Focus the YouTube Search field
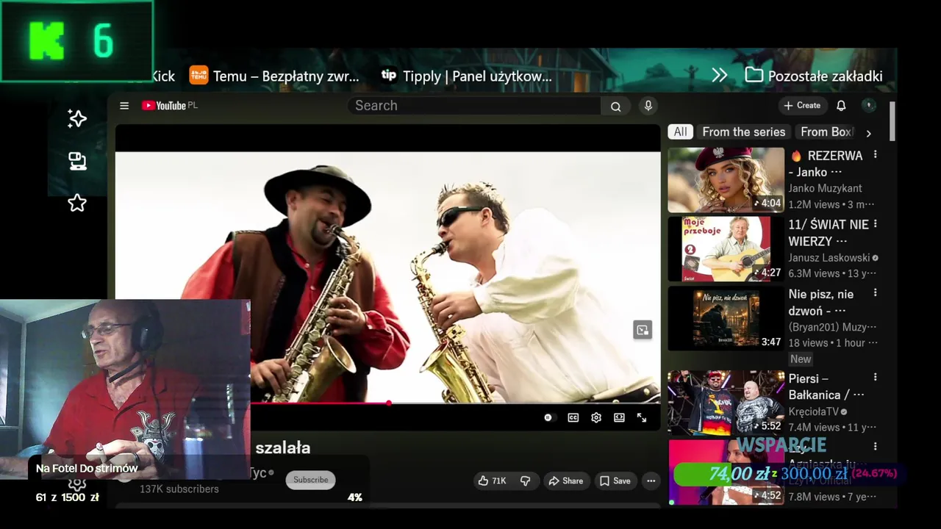Image resolution: width=941 pixels, height=529 pixels. pos(474,106)
